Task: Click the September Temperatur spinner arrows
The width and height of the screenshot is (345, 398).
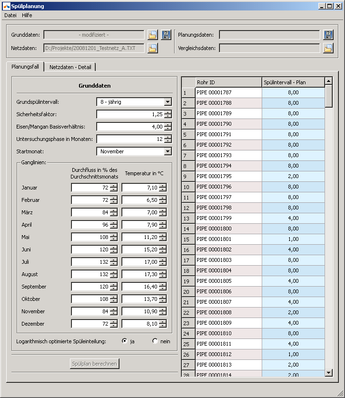Action: click(x=163, y=287)
